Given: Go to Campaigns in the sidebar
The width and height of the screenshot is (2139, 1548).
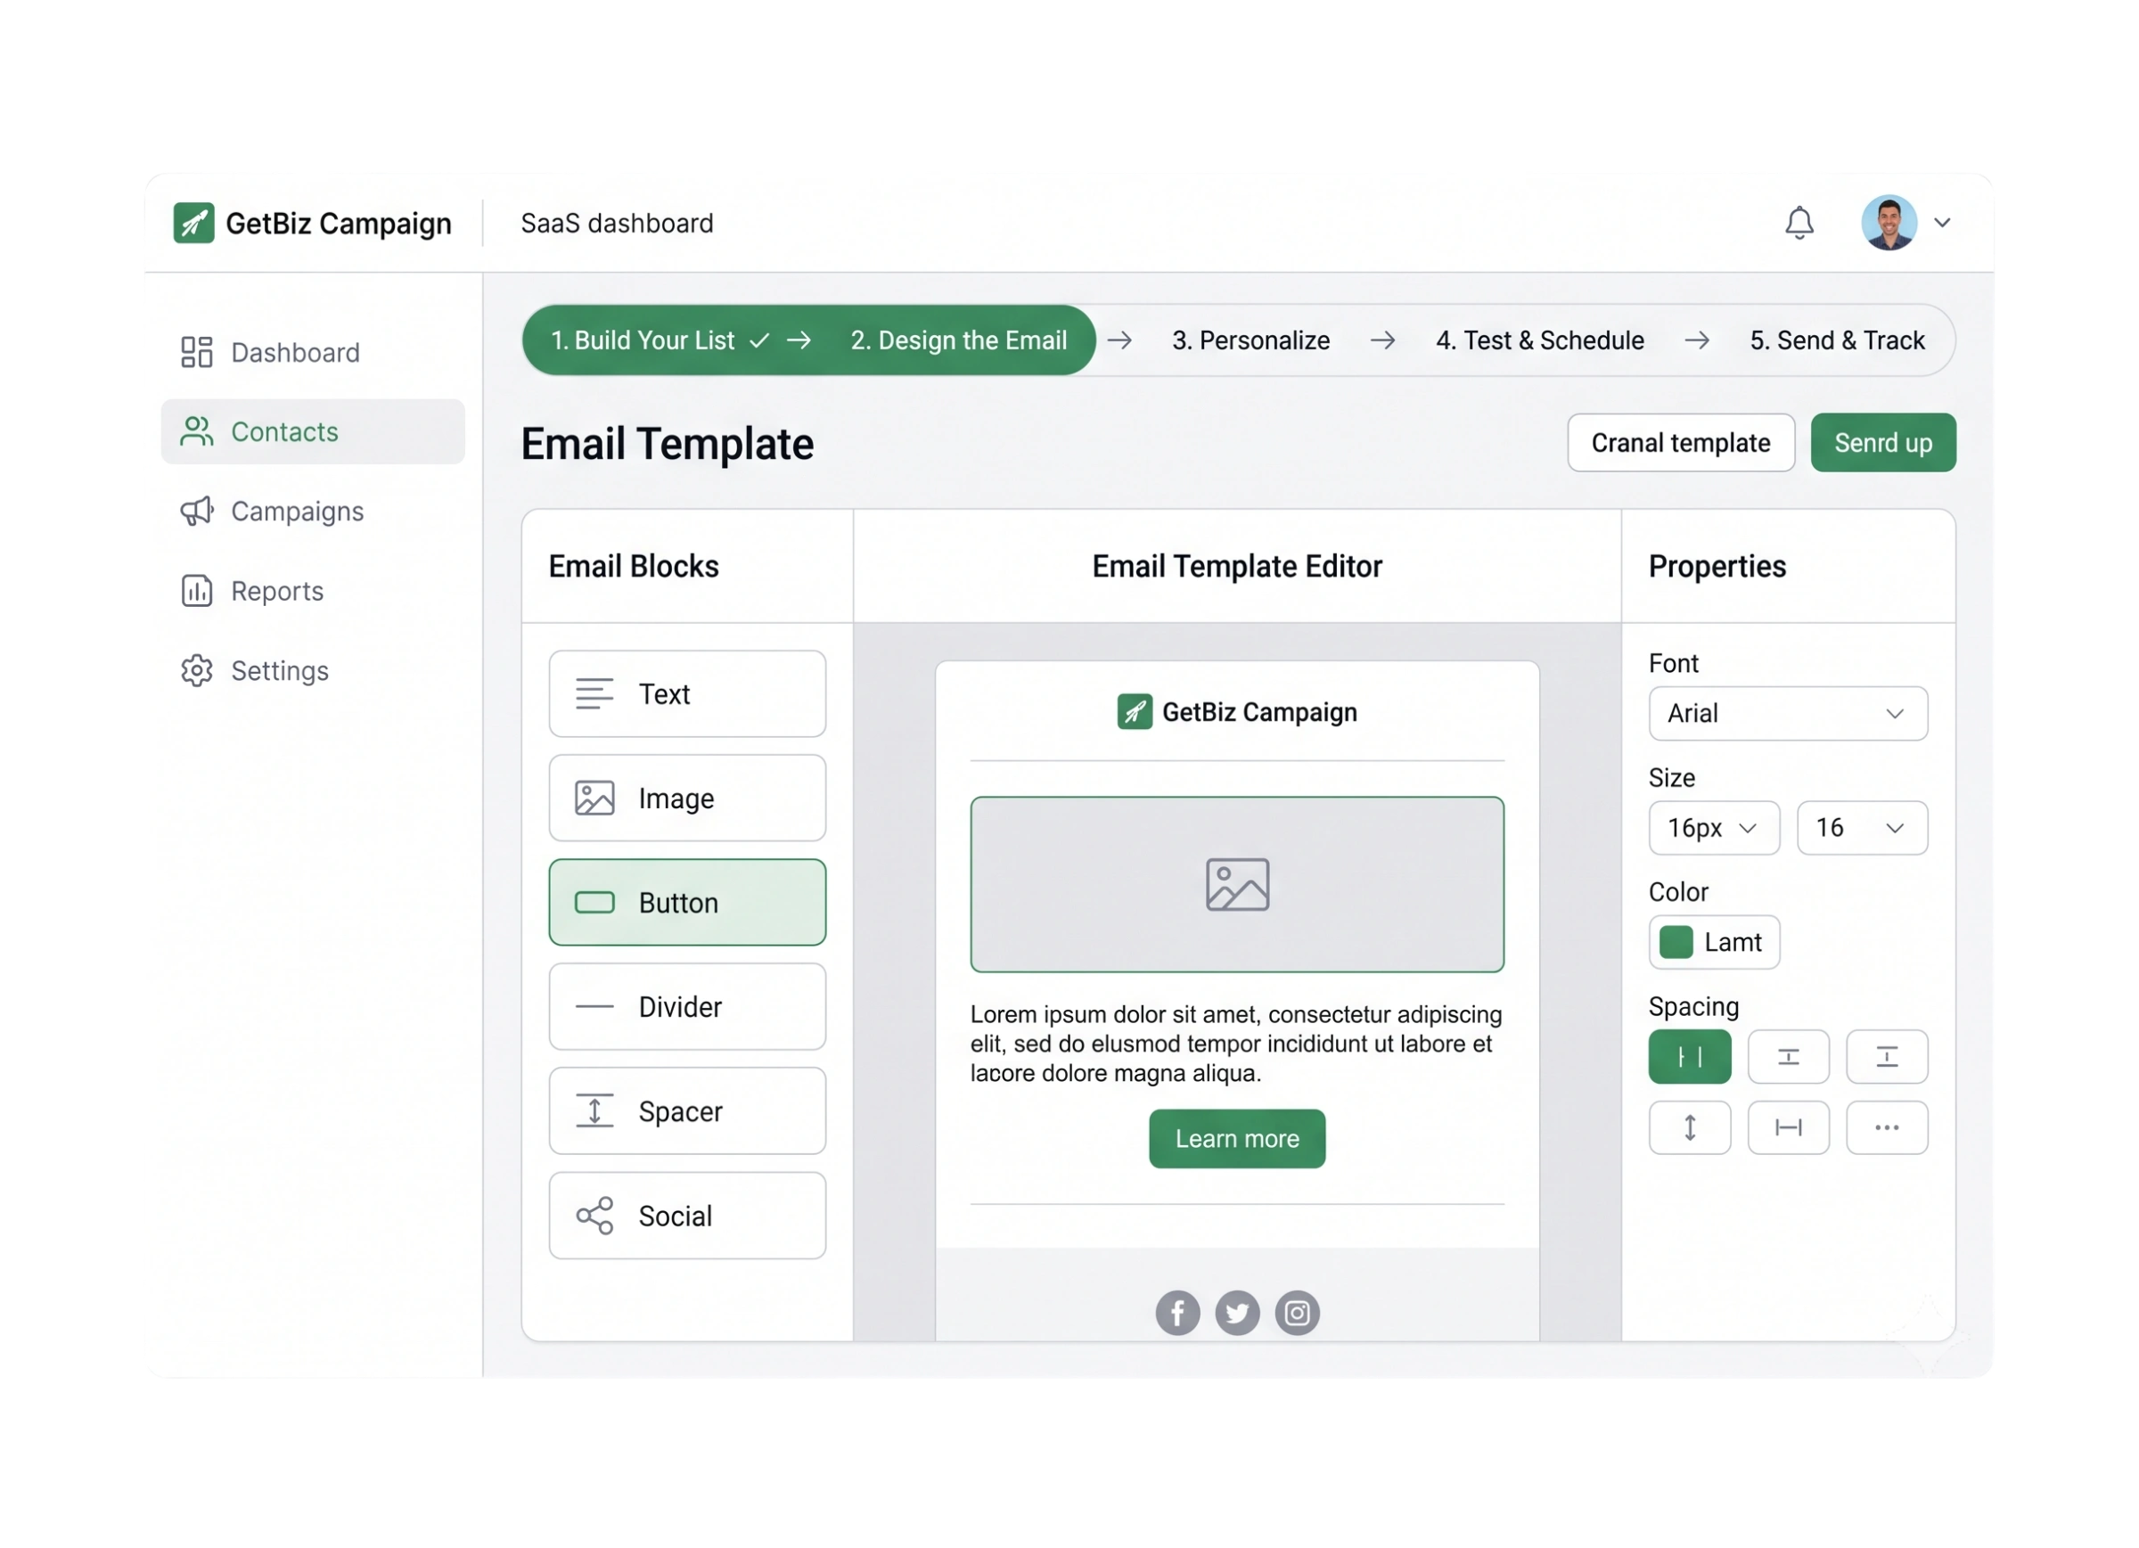Looking at the screenshot, I should (x=312, y=511).
